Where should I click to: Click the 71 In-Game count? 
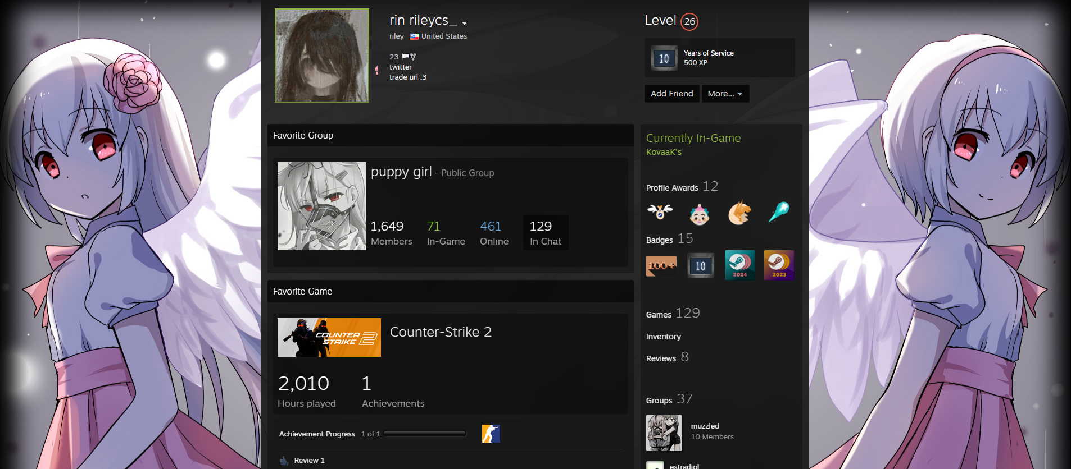(446, 233)
